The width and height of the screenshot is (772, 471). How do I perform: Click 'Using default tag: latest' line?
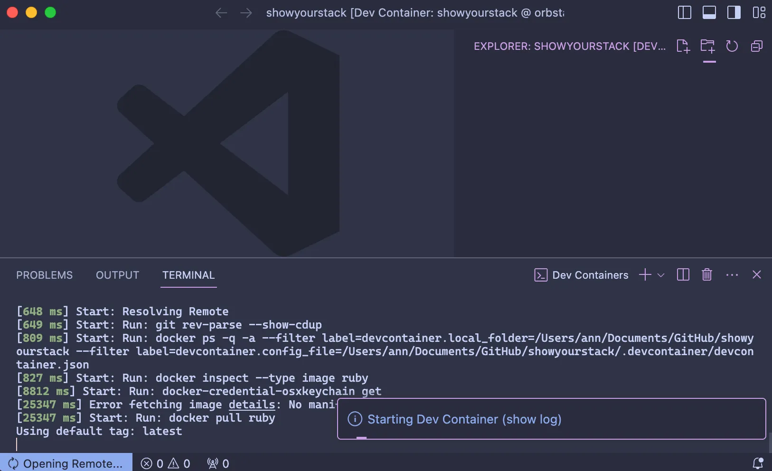99,431
